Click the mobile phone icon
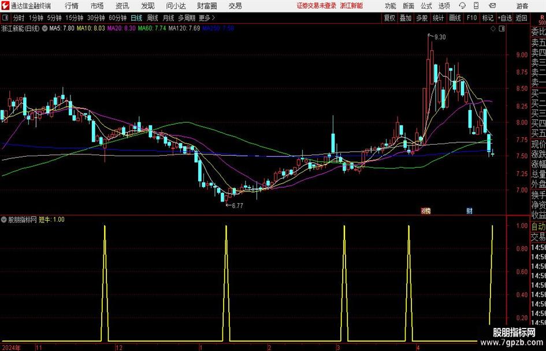The image size is (546, 351). (476, 6)
